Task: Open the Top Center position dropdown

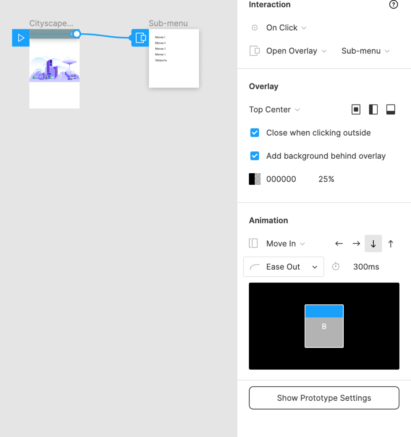Action: (274, 110)
